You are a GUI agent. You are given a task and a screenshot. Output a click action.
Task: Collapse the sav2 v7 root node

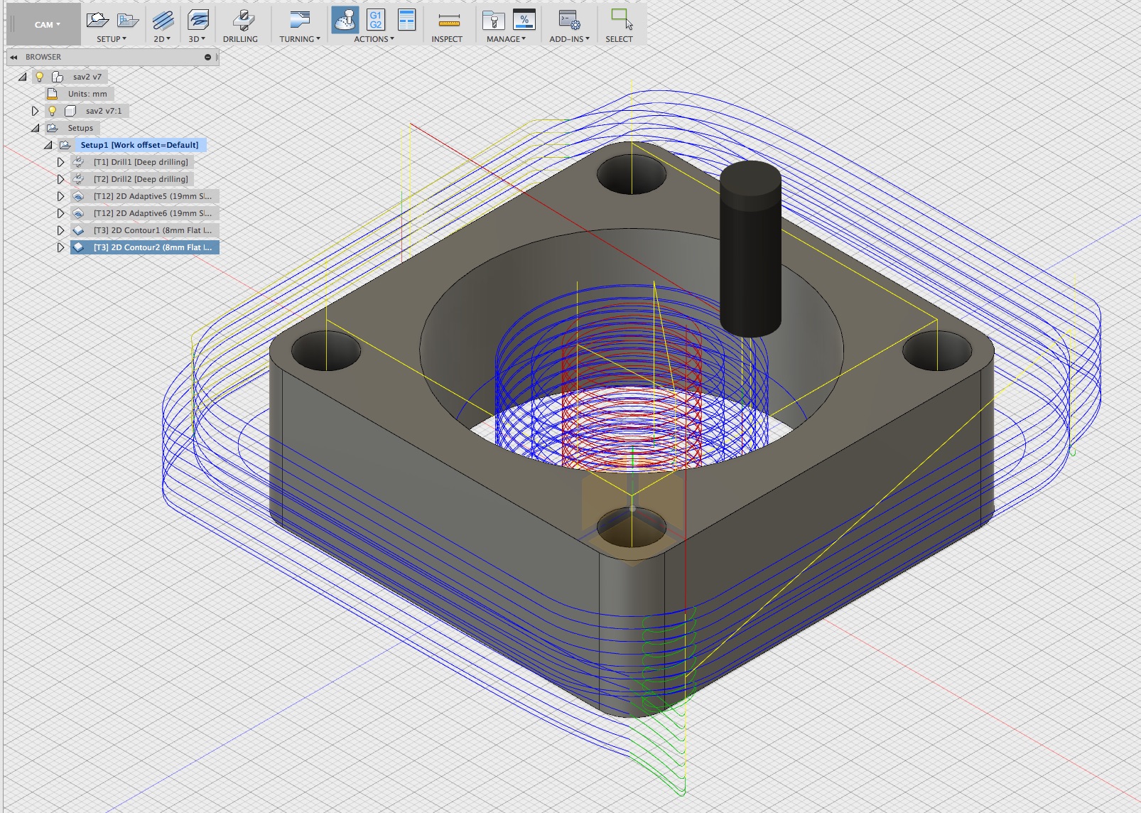tap(23, 77)
